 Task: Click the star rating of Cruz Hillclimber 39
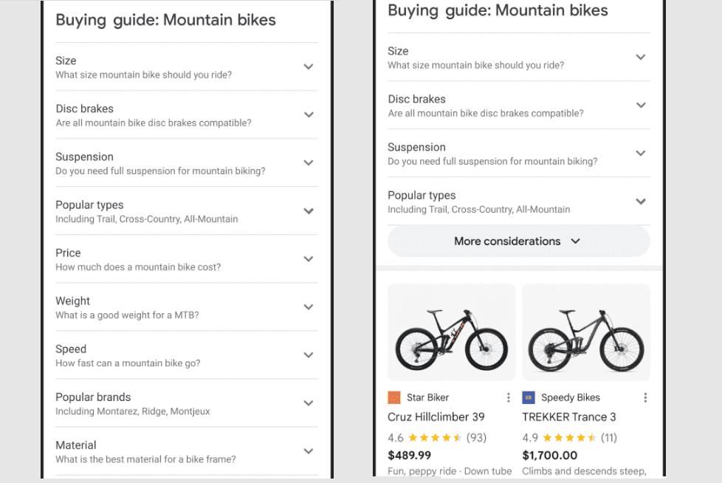[435, 437]
